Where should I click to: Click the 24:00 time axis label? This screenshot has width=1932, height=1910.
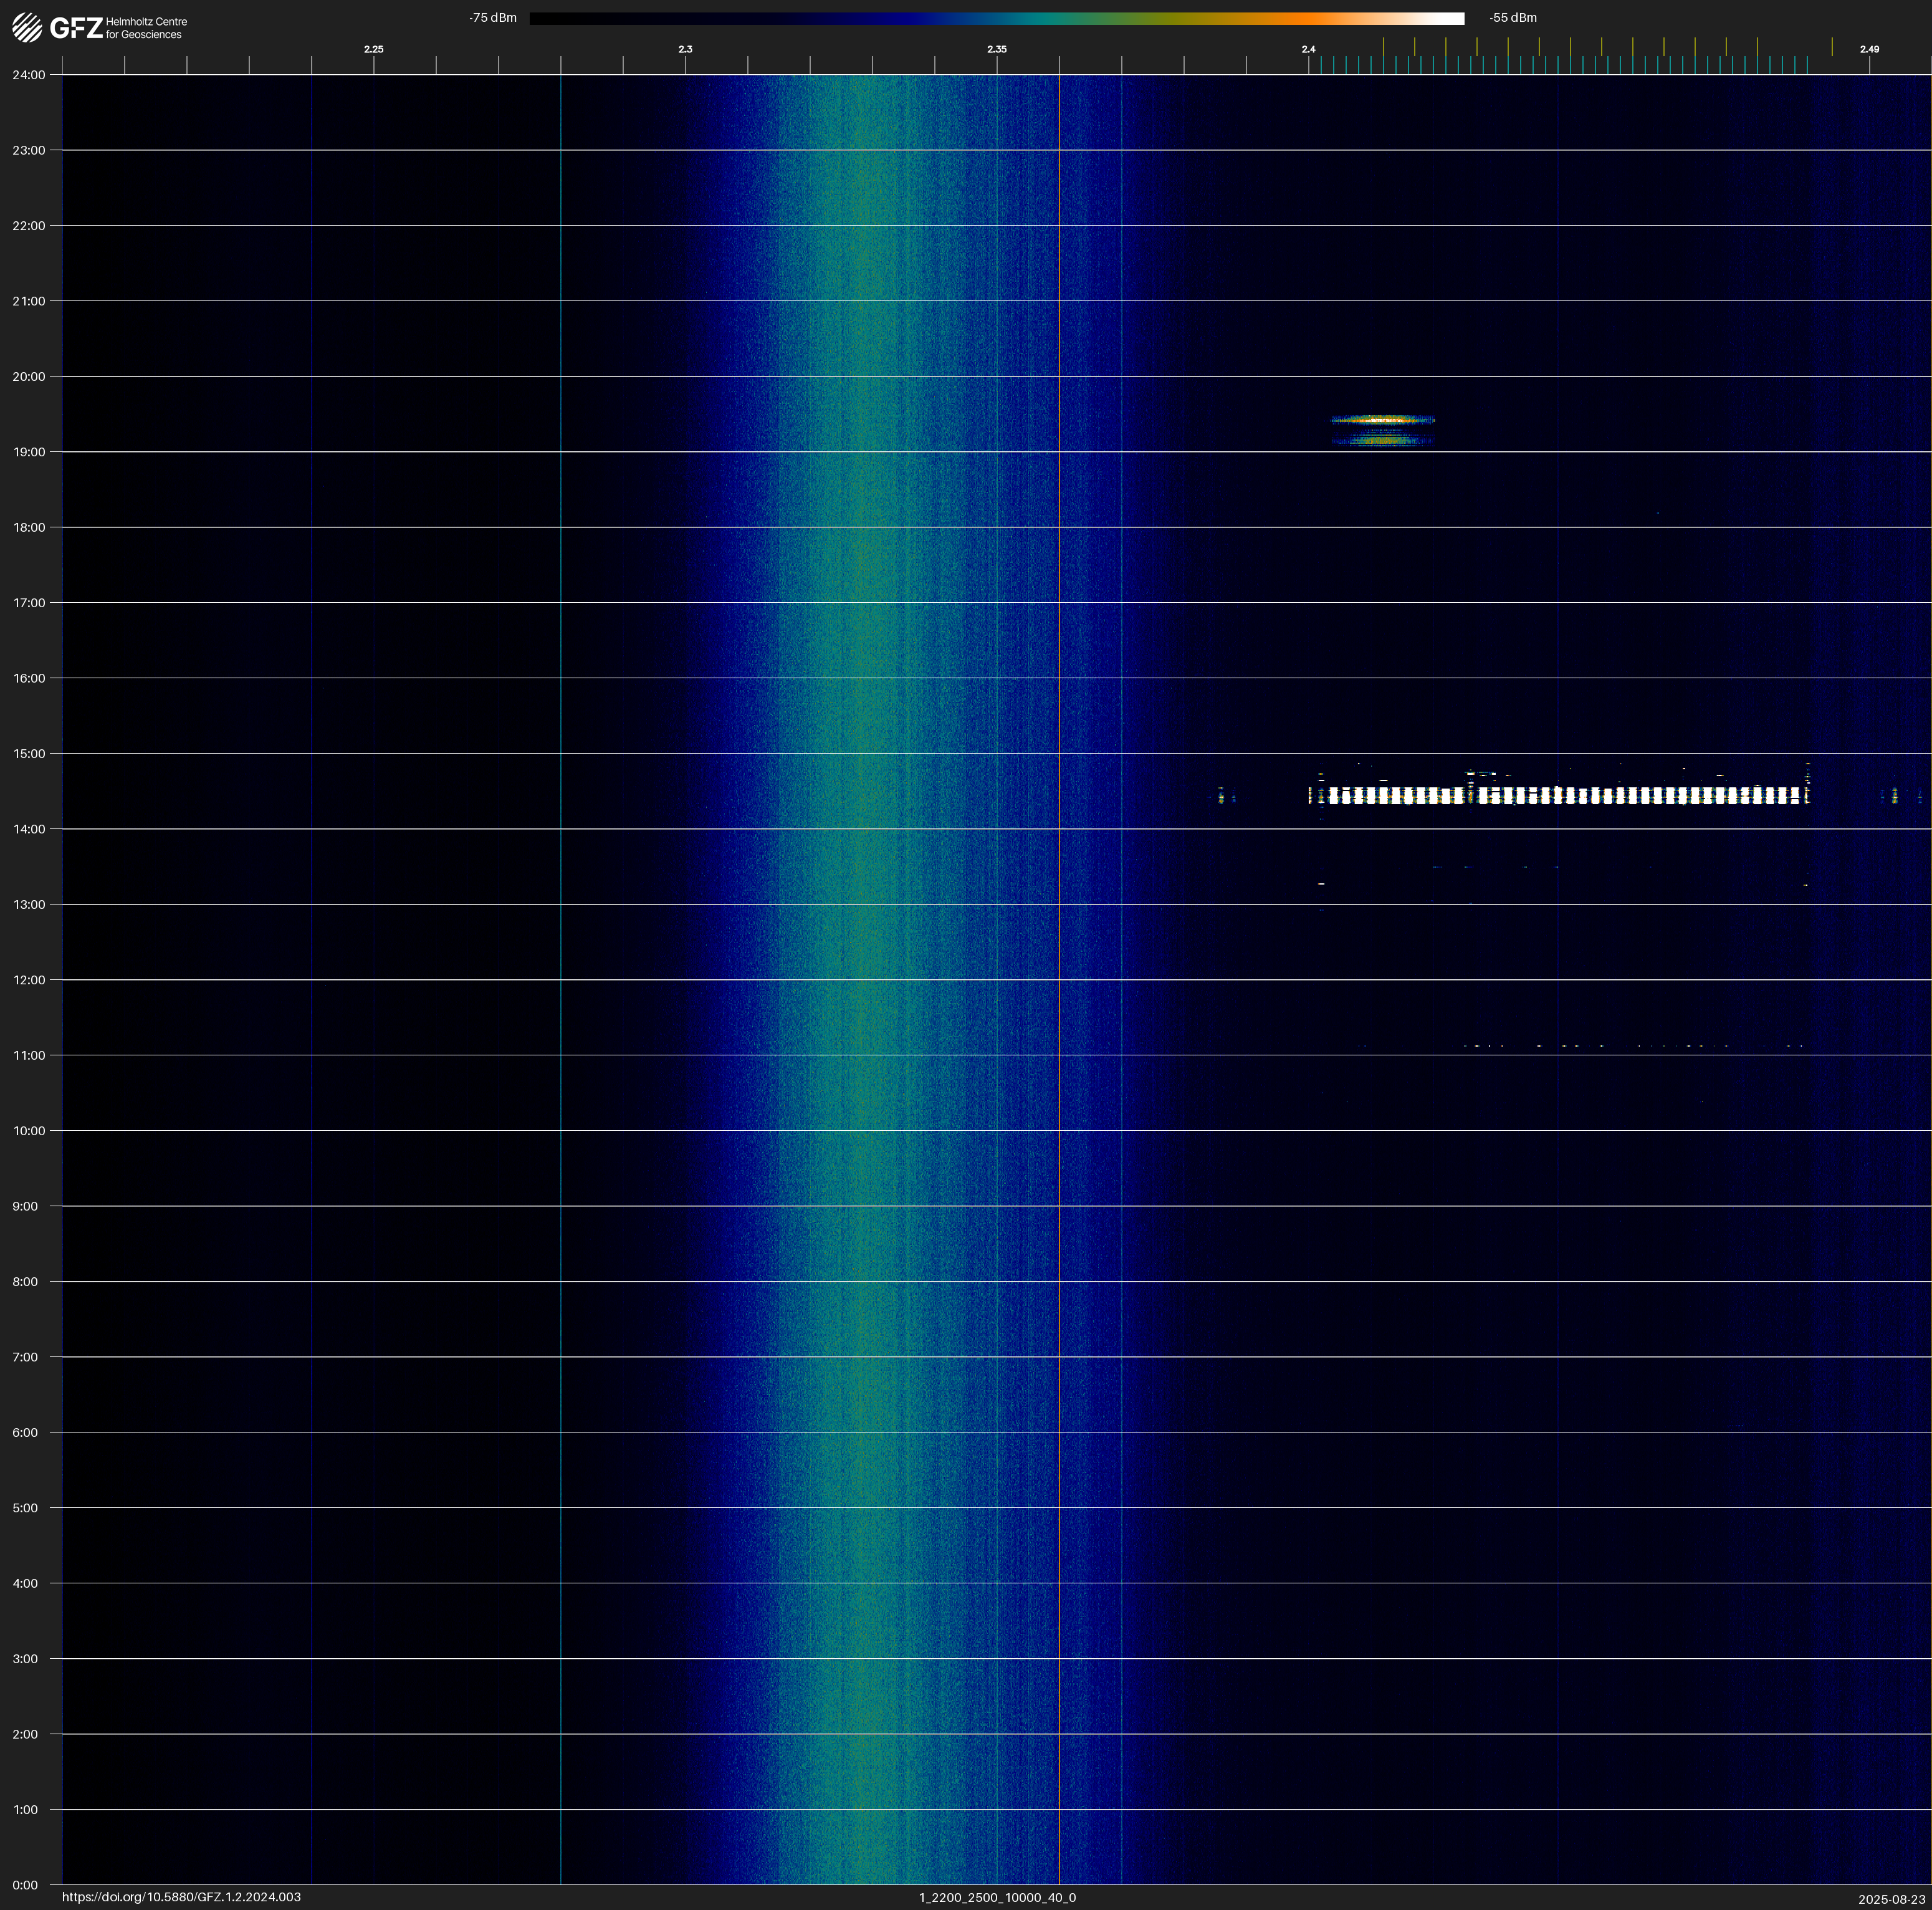[28, 75]
